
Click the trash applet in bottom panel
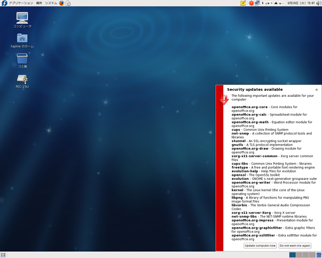click(319, 255)
